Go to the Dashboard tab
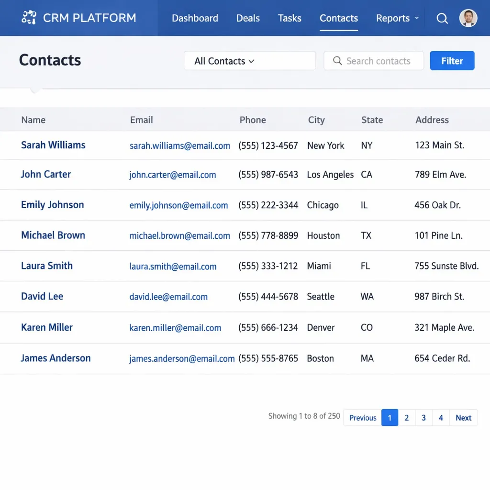This screenshot has width=490, height=490. point(195,18)
